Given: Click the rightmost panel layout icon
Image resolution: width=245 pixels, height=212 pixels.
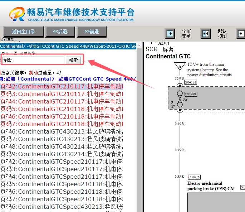Looking at the screenshot, I should (x=241, y=33).
